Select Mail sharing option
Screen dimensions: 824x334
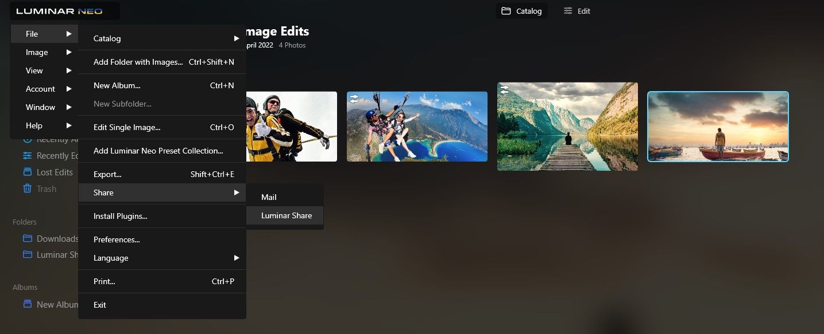click(x=285, y=197)
